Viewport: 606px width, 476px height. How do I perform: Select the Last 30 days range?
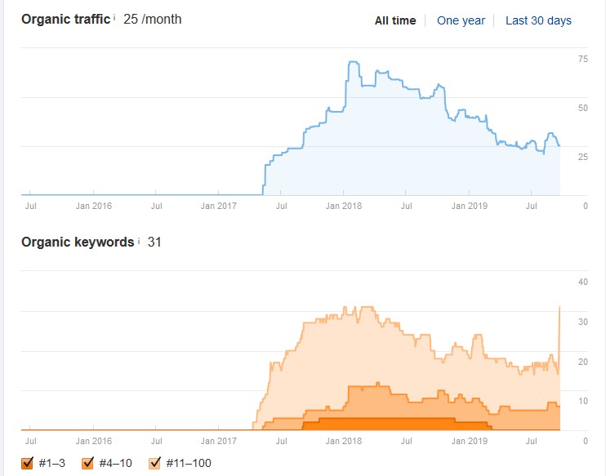click(x=538, y=20)
